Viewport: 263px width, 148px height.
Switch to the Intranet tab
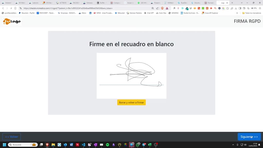(x=7, y=3)
